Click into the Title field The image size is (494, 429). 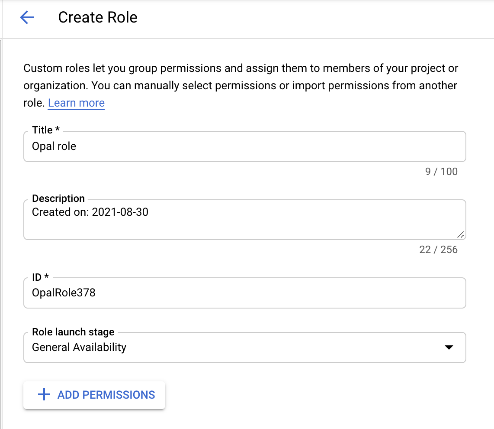244,146
